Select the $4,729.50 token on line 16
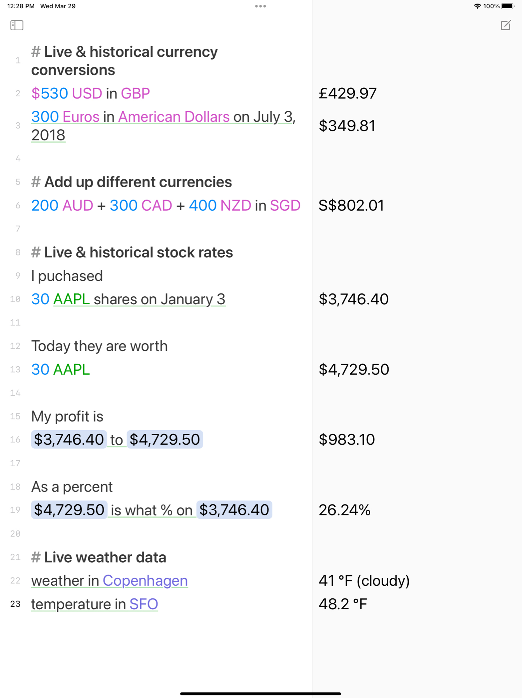This screenshot has height=698, width=522. click(165, 439)
